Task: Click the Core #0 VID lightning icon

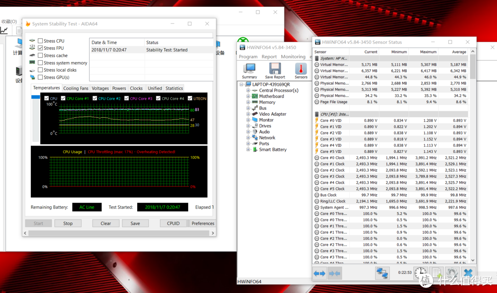Action: pyautogui.click(x=316, y=120)
